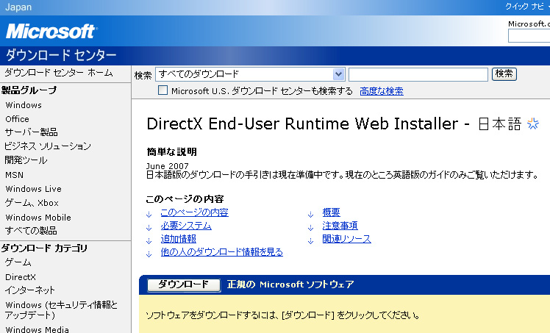The image size is (550, 333).
Task: Focus the download search text field
Action: (418, 74)
